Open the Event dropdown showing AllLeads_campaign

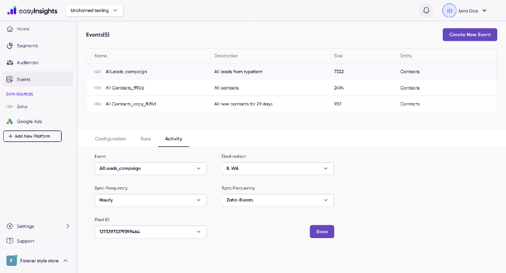150,168
